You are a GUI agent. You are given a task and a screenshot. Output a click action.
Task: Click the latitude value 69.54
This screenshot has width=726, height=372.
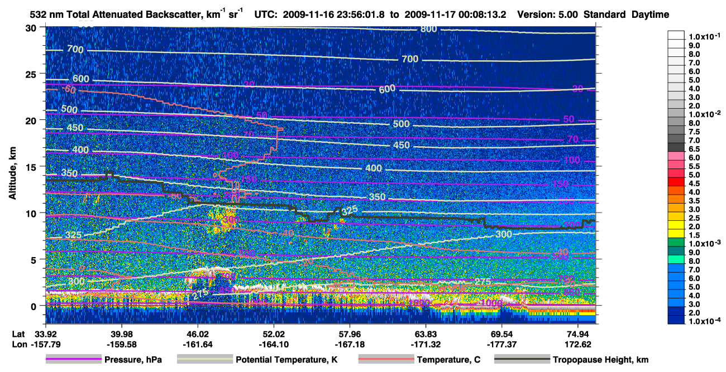[503, 334]
